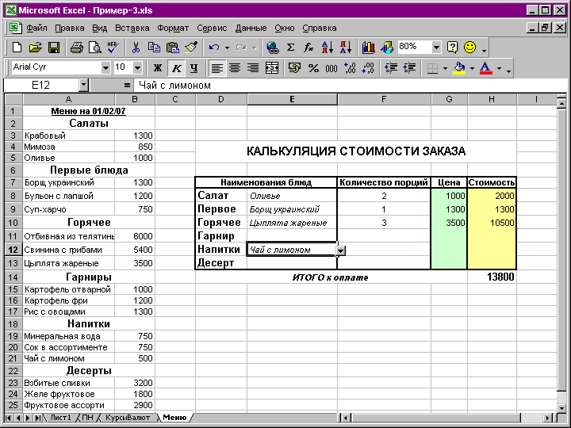Open Name Box E12 dropdown arrow
The image size is (571, 428).
(83, 85)
